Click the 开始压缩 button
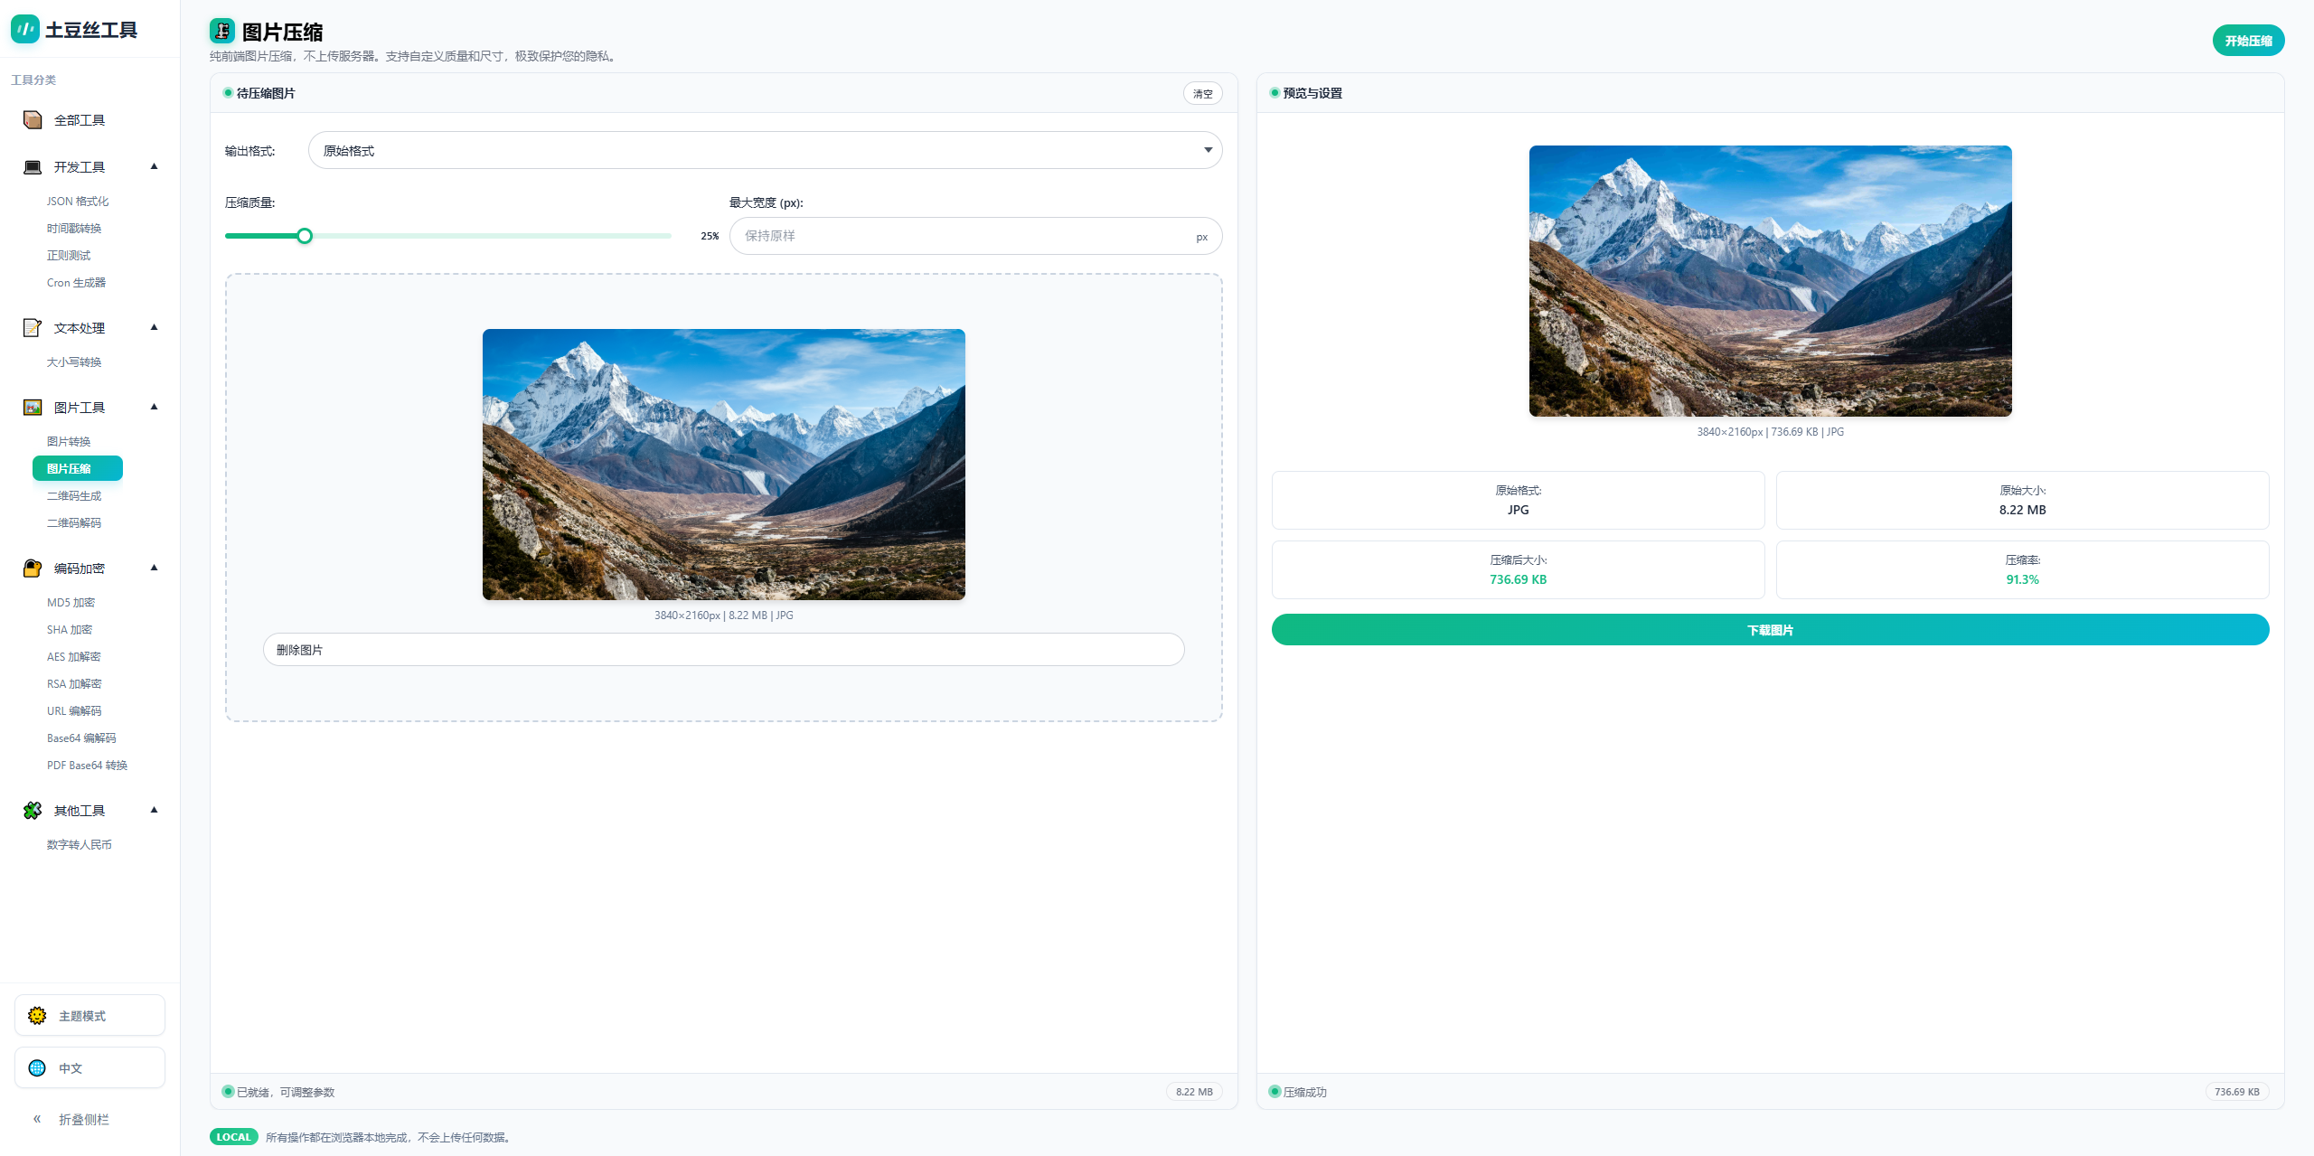This screenshot has height=1156, width=2314. pos(2247,41)
